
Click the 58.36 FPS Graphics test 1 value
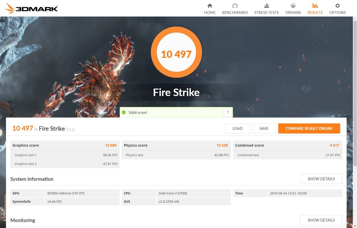[110, 155]
